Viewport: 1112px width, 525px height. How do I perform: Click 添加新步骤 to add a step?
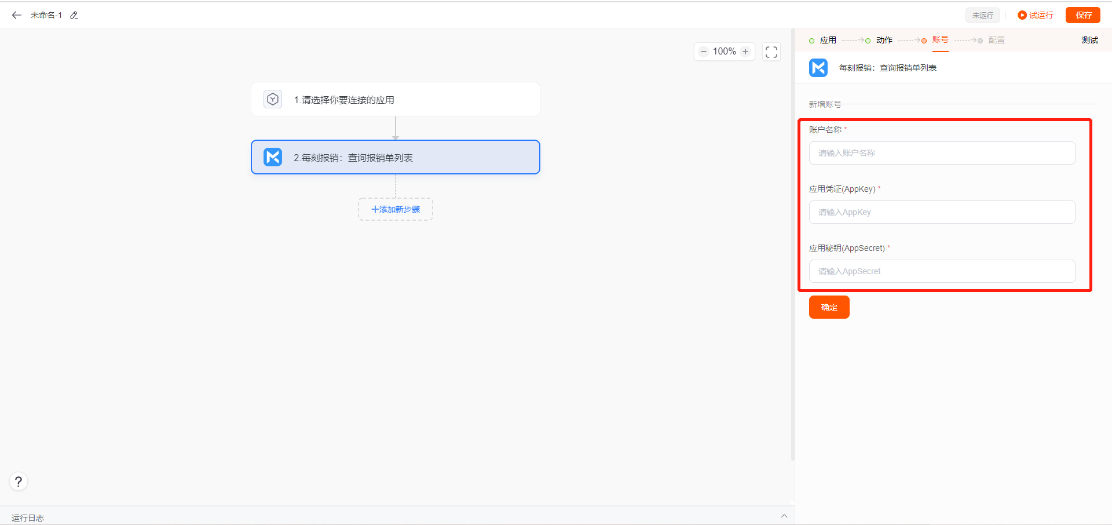[x=396, y=209]
